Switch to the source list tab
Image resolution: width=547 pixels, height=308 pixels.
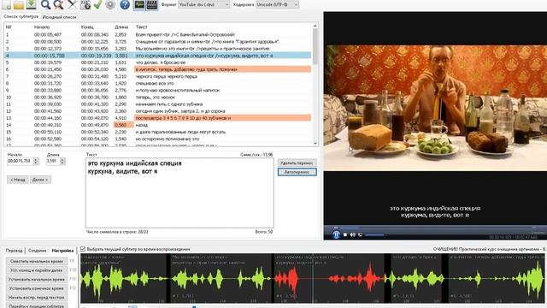59,17
